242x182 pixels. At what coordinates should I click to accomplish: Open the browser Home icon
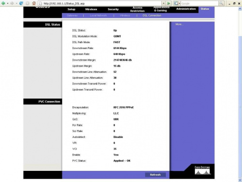pyautogui.click(x=34, y=3)
